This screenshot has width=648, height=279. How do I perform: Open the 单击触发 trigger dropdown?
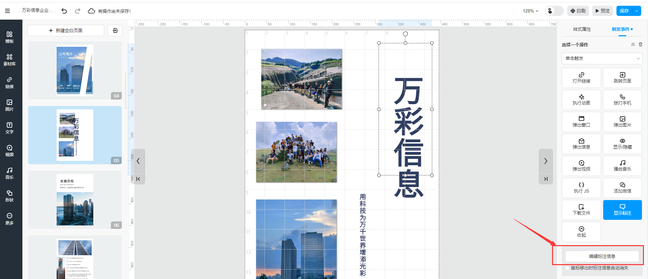click(x=602, y=58)
